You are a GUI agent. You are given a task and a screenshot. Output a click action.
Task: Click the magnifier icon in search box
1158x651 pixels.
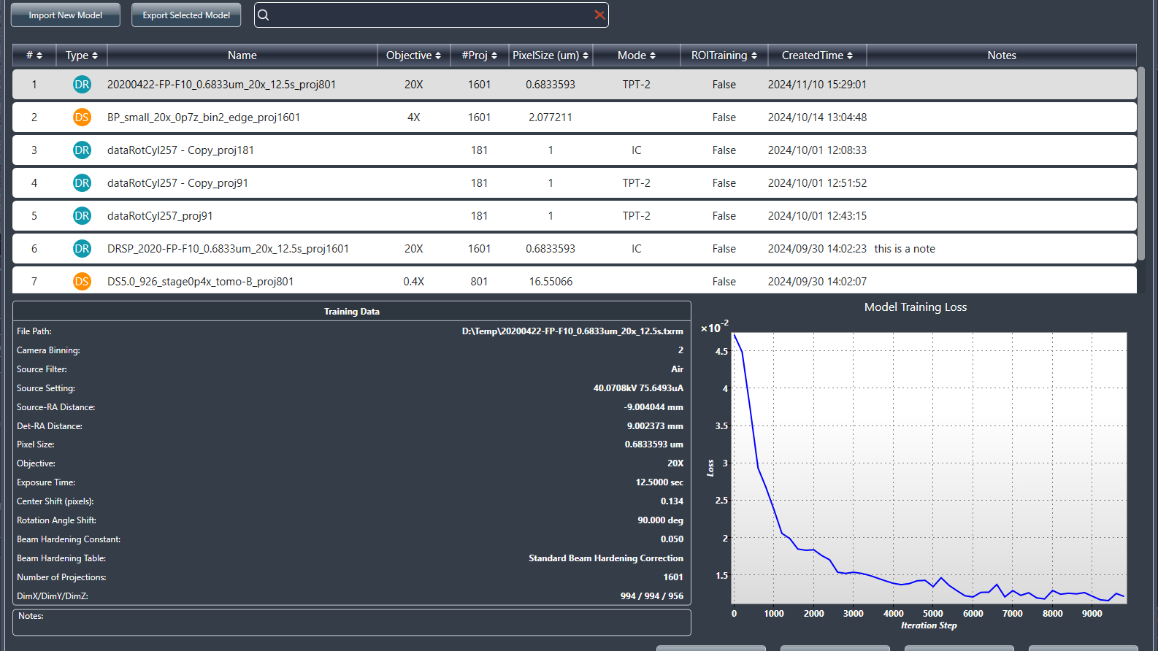pos(264,15)
